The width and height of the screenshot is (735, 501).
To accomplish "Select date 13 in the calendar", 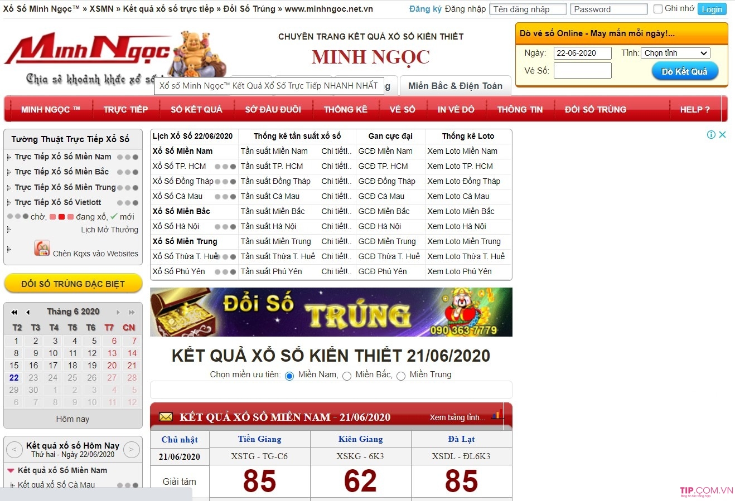I will 112,353.
